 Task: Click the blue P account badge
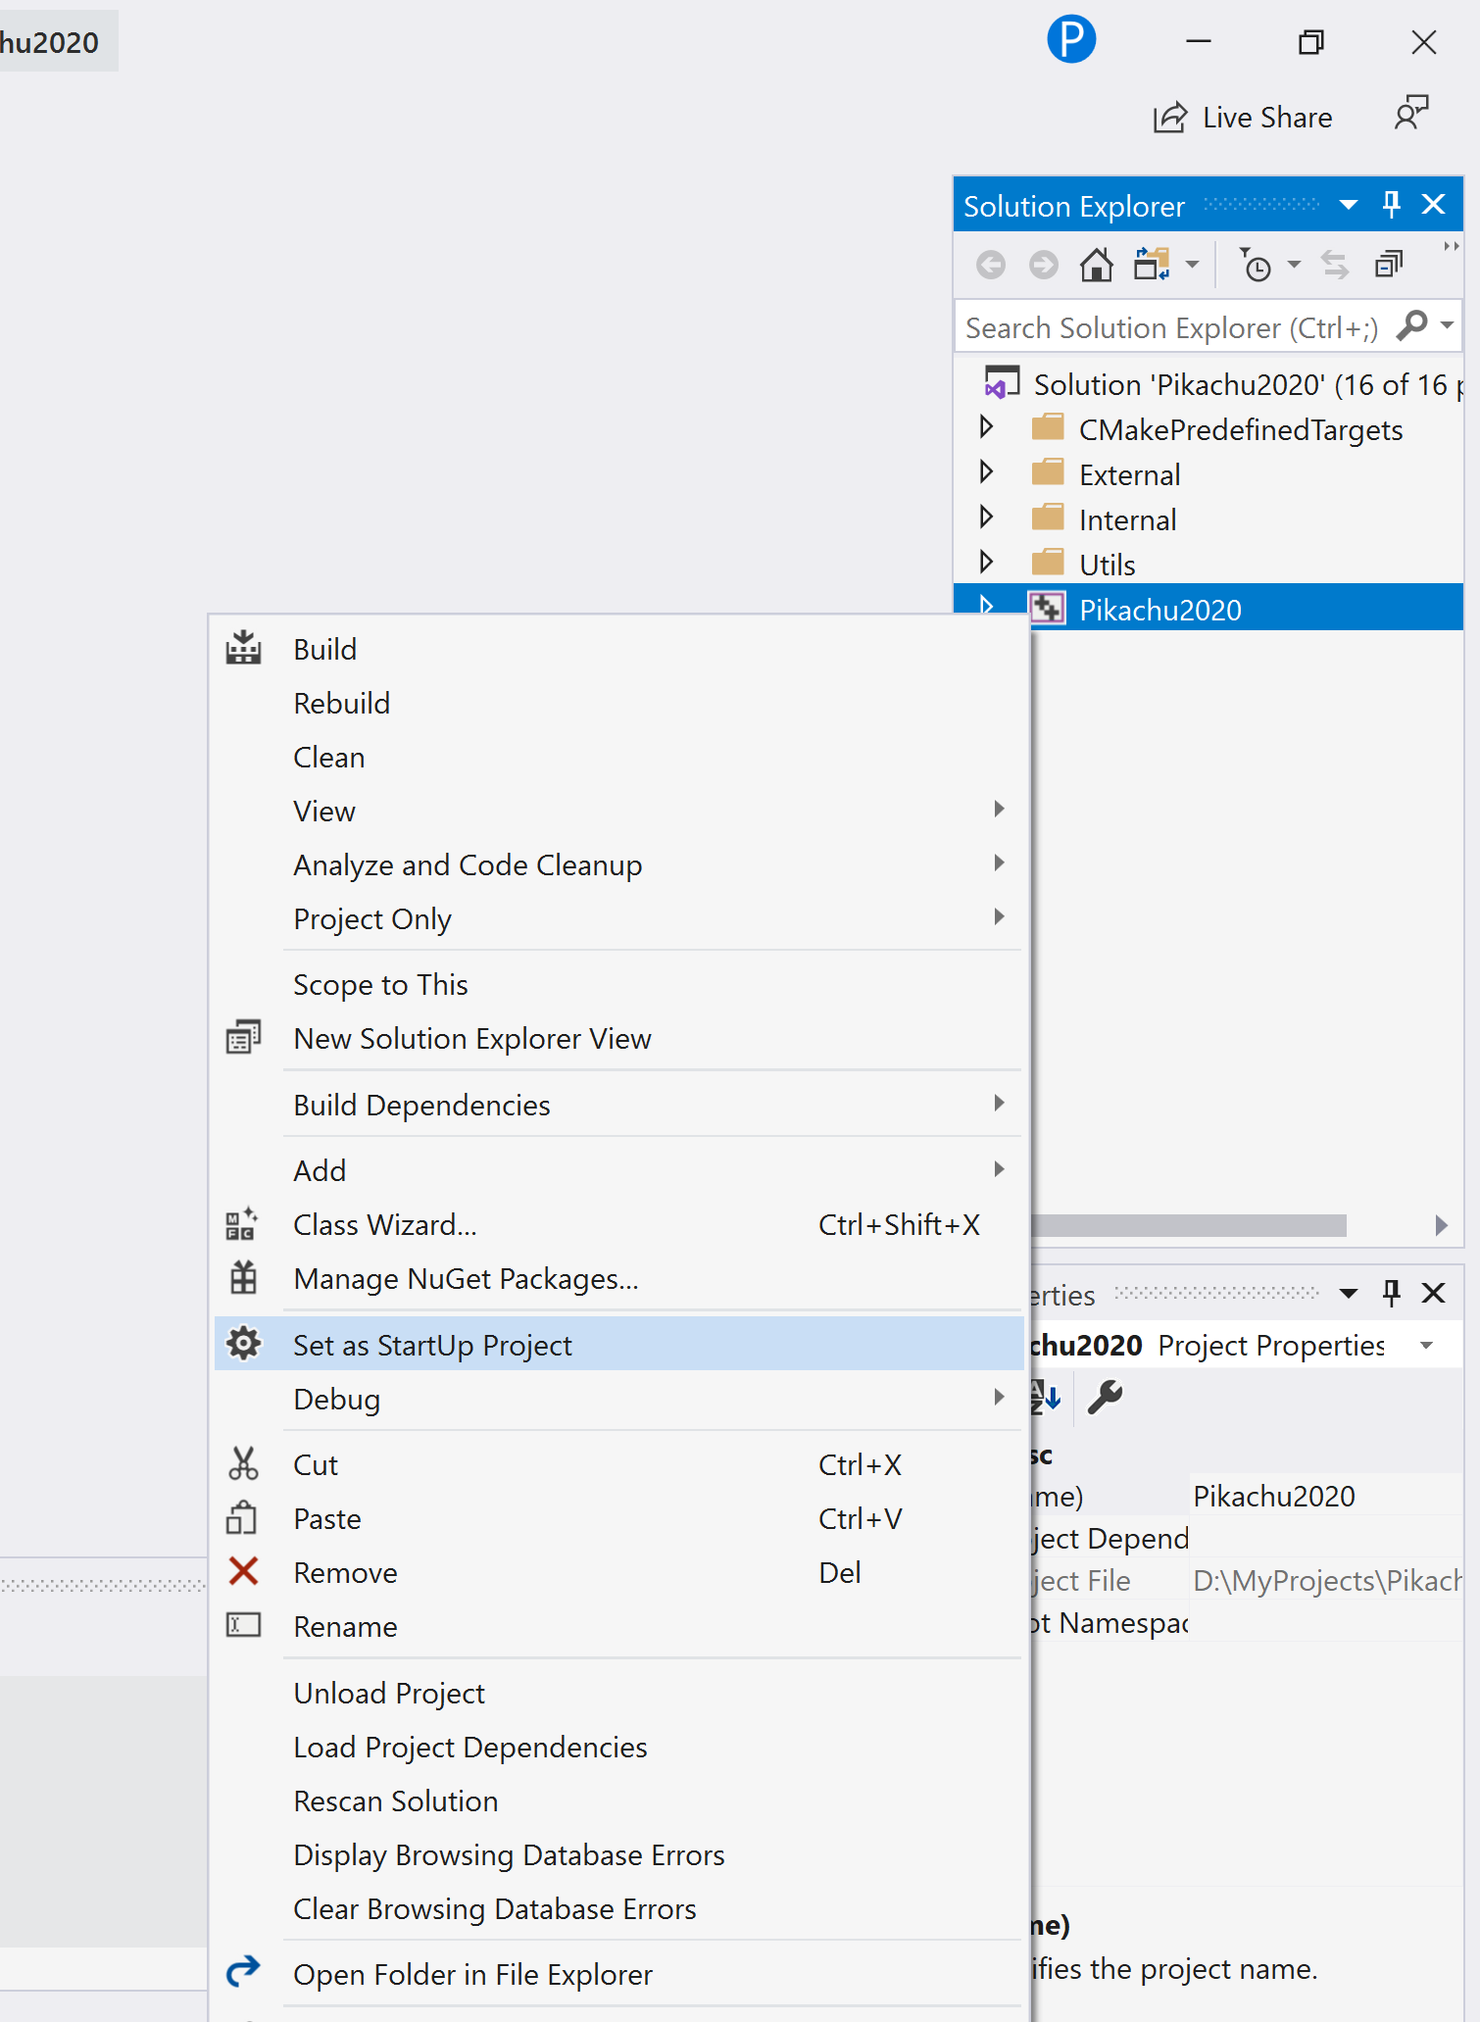click(x=1070, y=40)
